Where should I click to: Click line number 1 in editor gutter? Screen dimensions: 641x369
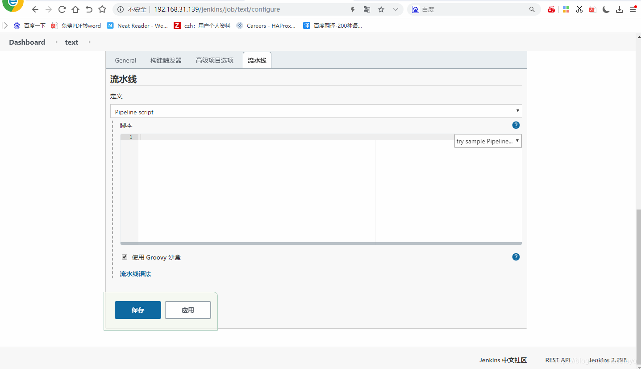(130, 137)
